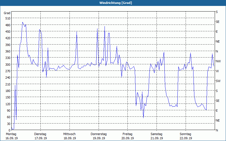Click the 0 value on left axis
The image size is (226, 141).
coord(10,130)
